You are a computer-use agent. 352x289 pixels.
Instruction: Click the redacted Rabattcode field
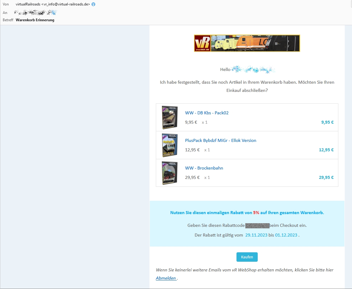coord(257,225)
